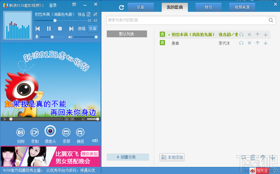Toggle loop play mode icon at bottom
Image resolution: width=280 pixels, height=174 pixels.
pos(243,157)
